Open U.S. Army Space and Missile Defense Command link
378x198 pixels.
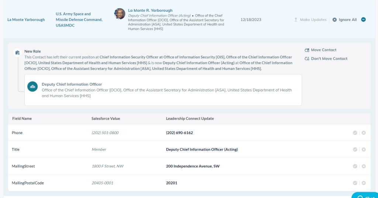click(79, 20)
